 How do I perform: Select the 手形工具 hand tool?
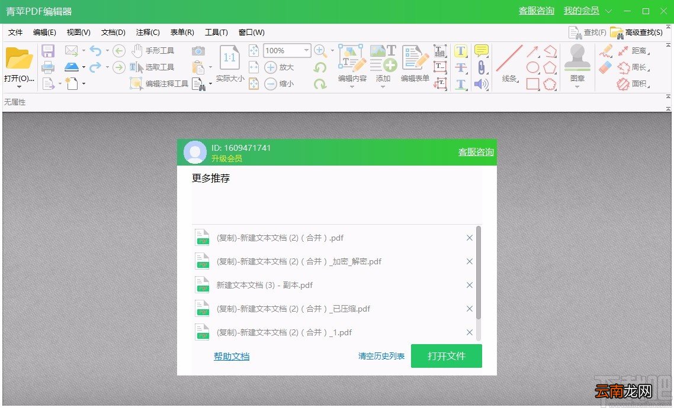(x=153, y=51)
